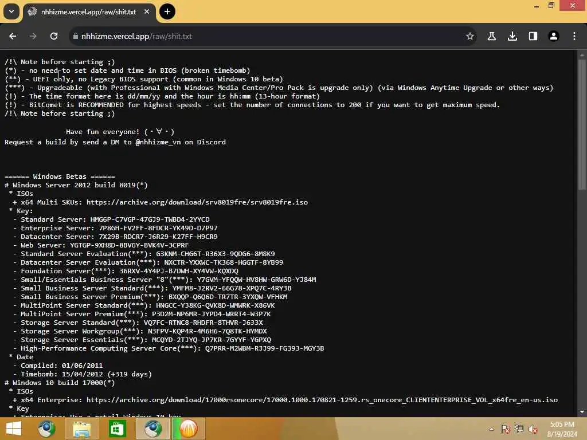Click the scrollbar up arrow

pos(582,54)
